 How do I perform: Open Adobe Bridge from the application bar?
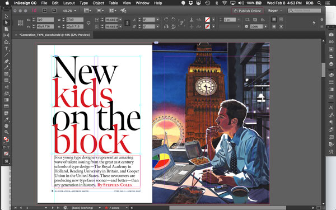pyautogui.click(x=45, y=11)
